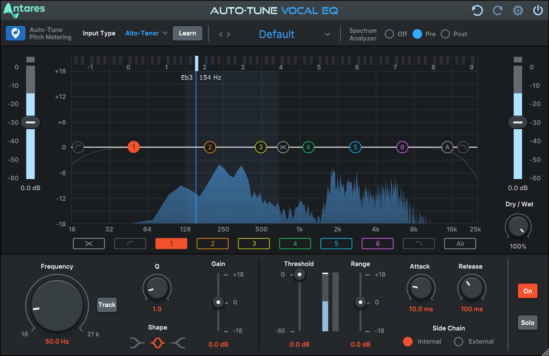Select band 4 tab below graph
The height and width of the screenshot is (356, 549).
coord(295,243)
